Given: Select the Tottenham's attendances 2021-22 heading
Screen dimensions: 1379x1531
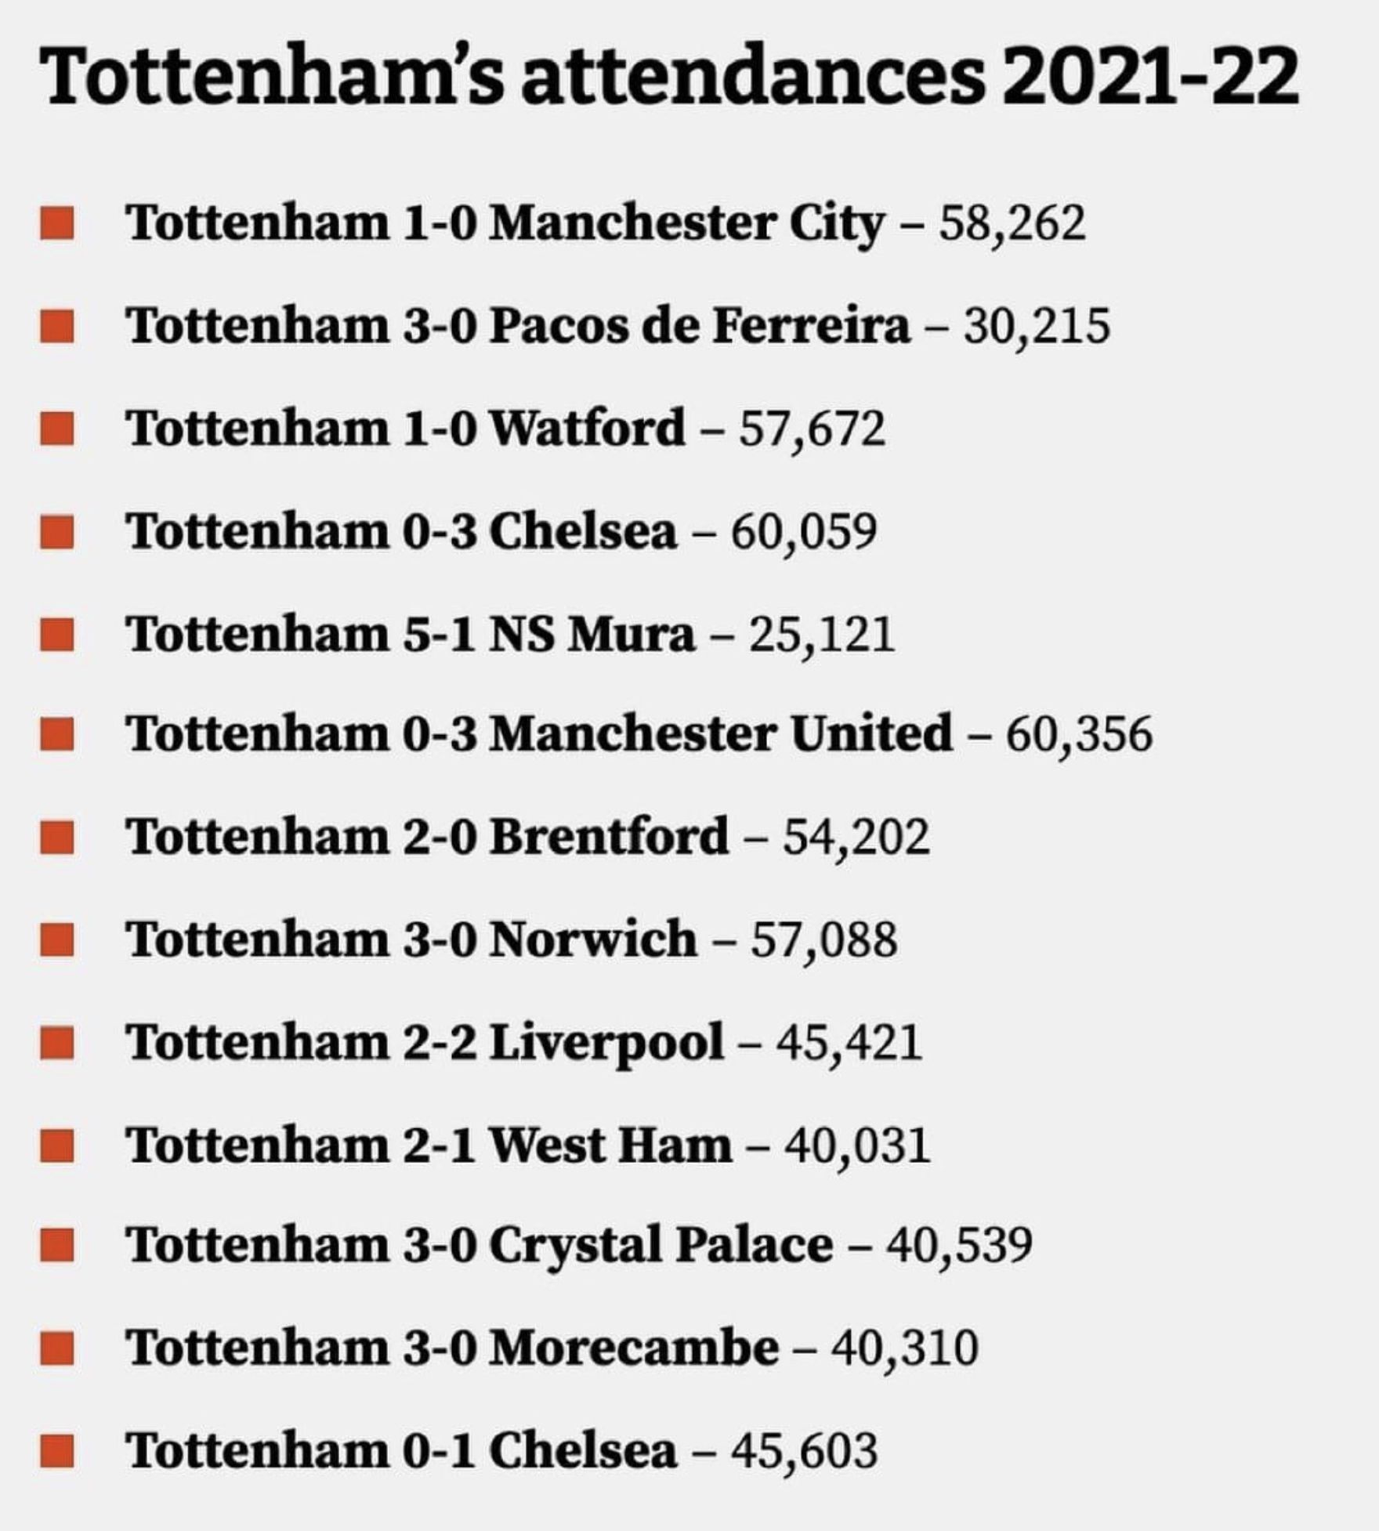Looking at the screenshot, I should (x=670, y=76).
